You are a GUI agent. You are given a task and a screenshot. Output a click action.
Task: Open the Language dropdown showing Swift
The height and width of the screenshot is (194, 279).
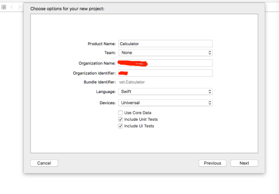coord(165,92)
